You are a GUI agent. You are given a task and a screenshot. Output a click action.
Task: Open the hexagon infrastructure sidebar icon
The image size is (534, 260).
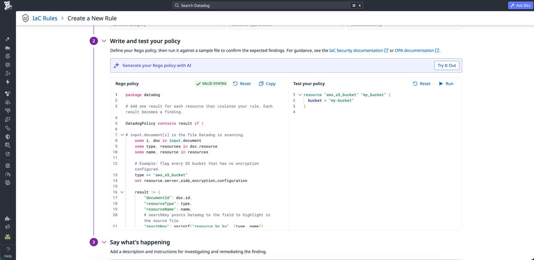pos(8,65)
